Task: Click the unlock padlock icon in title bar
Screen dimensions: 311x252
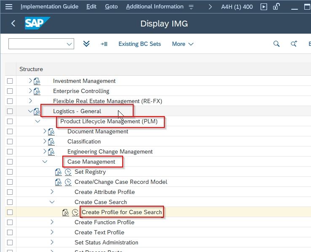Action: click(276, 7)
